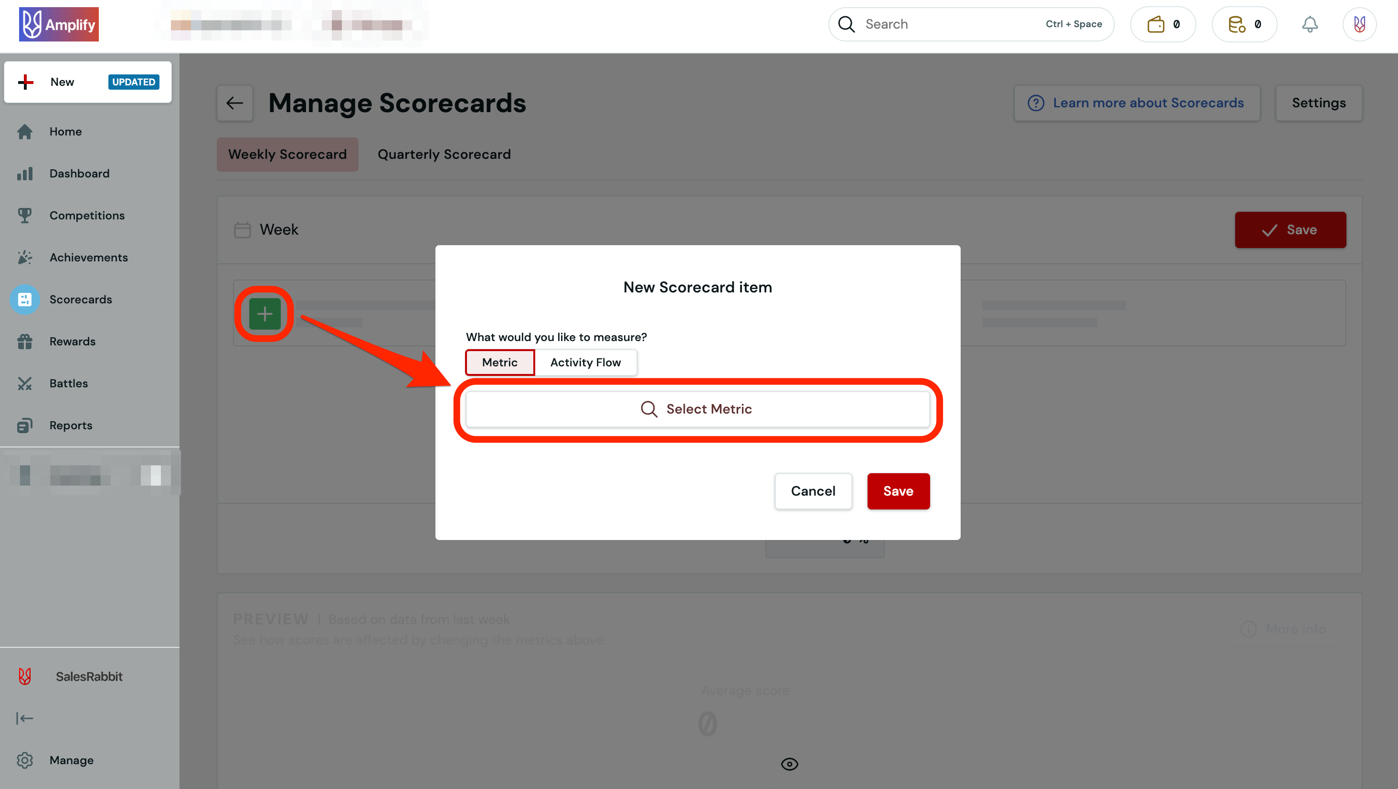This screenshot has width=1398, height=789.
Task: Collapse the sidebar with the arrow icon
Action: 24,718
